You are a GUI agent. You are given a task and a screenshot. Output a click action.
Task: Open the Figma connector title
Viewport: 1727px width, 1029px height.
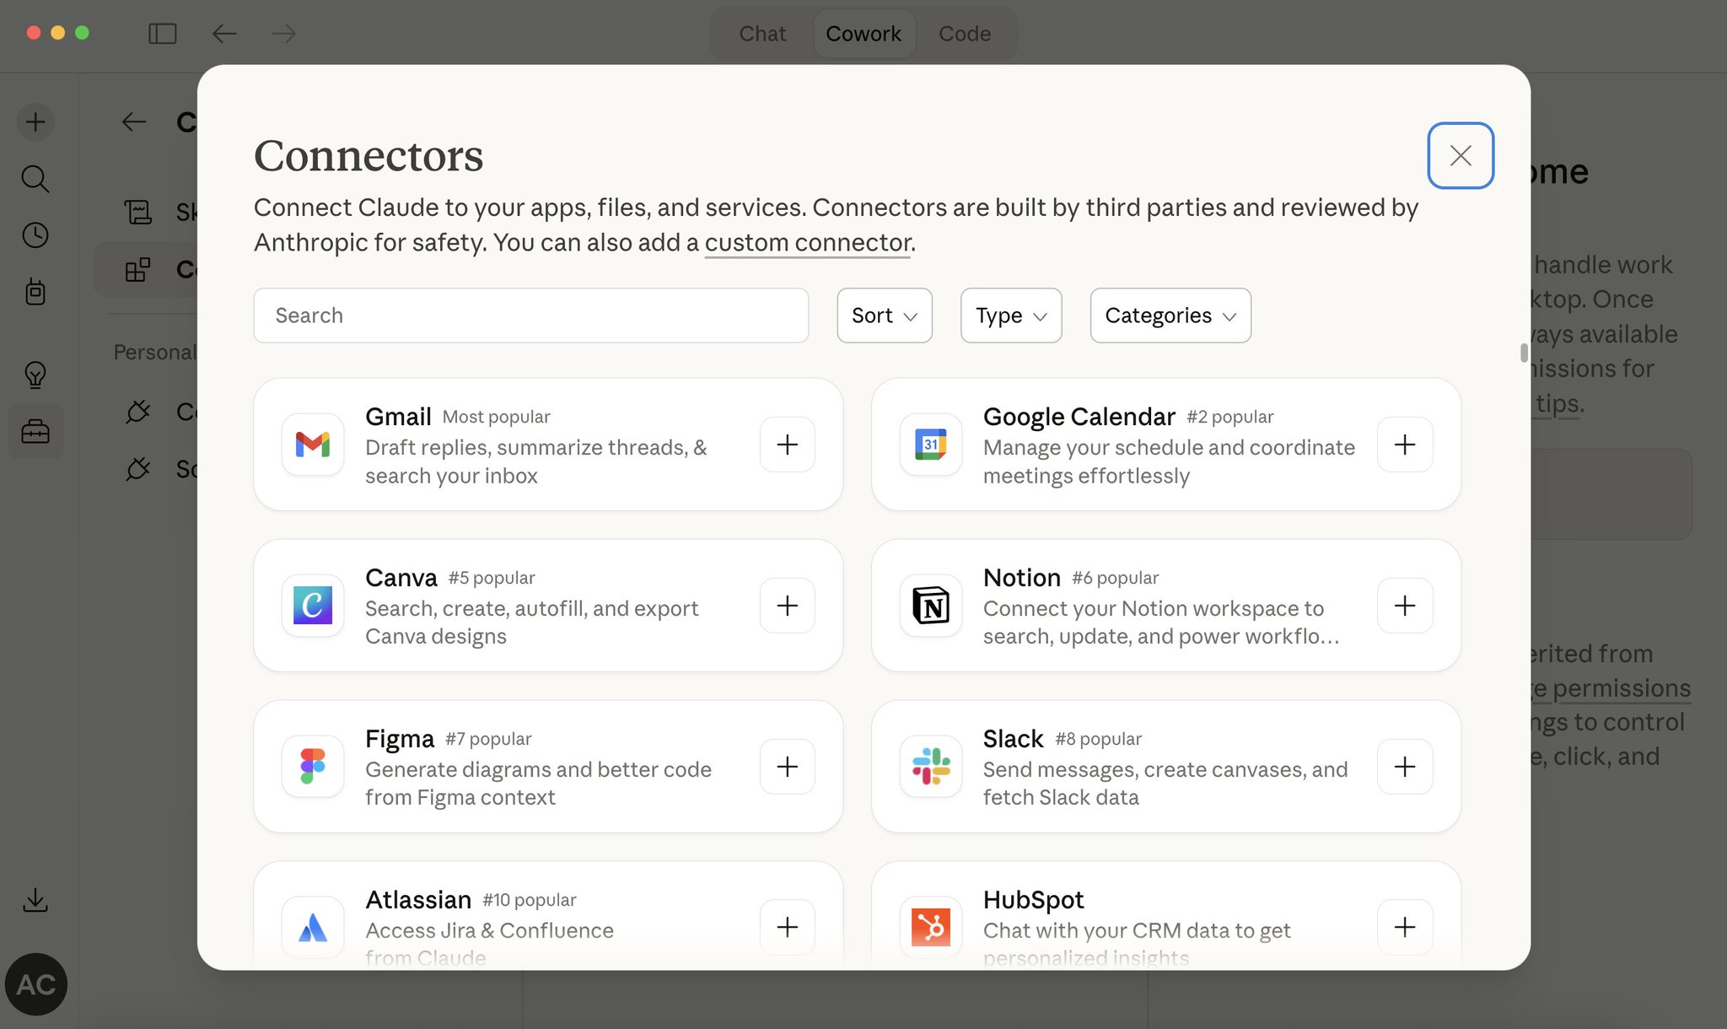(400, 739)
